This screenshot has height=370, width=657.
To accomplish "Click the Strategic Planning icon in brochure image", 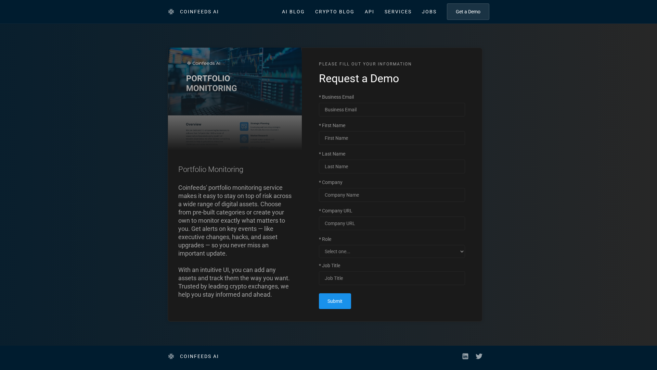I will 244,126.
